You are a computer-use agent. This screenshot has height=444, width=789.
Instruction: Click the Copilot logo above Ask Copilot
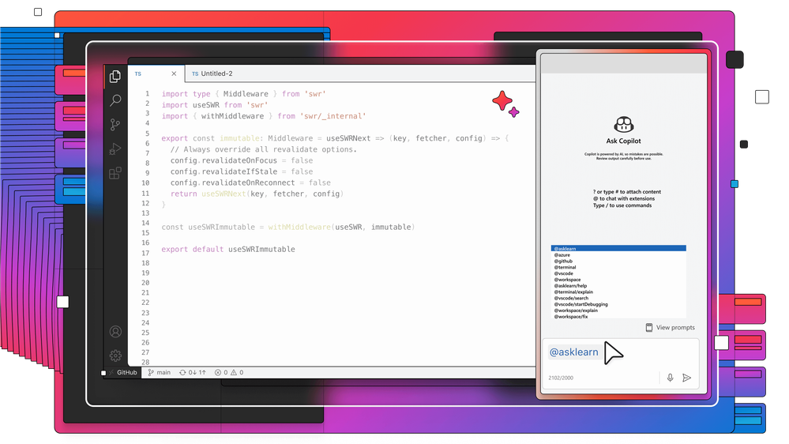pyautogui.click(x=623, y=124)
